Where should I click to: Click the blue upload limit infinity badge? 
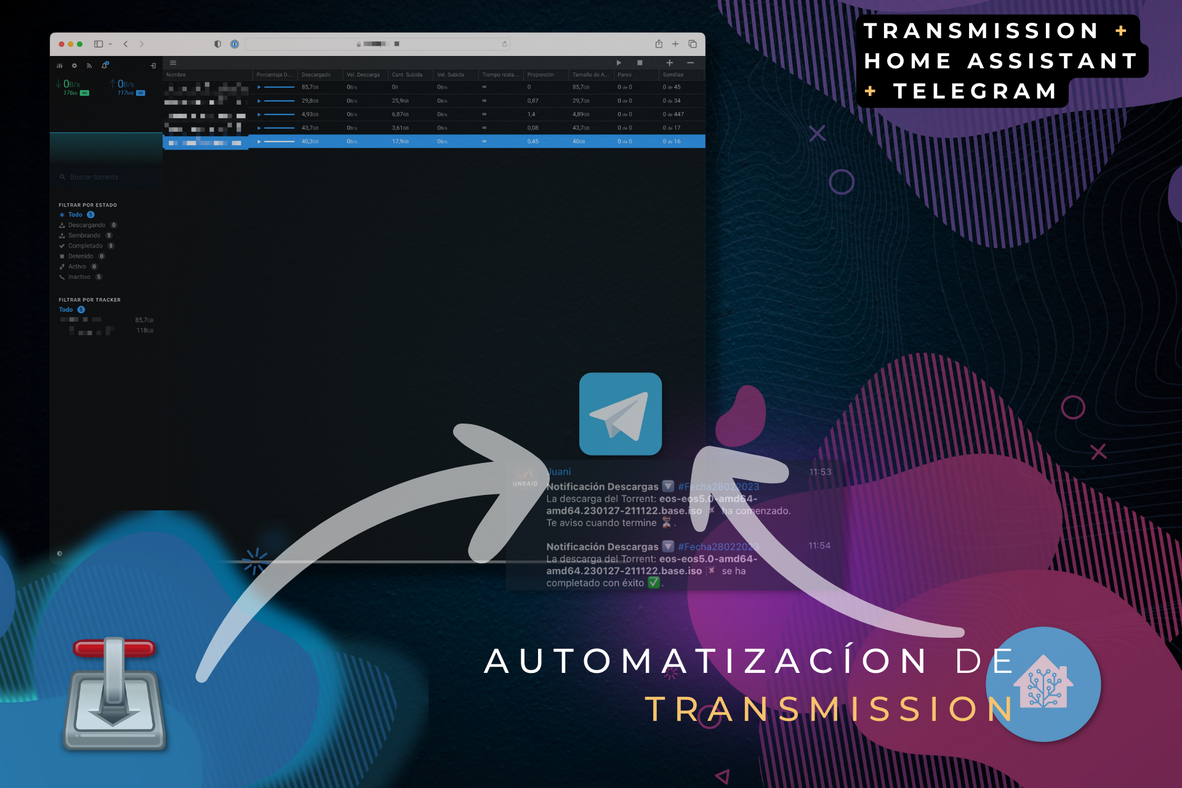[140, 93]
